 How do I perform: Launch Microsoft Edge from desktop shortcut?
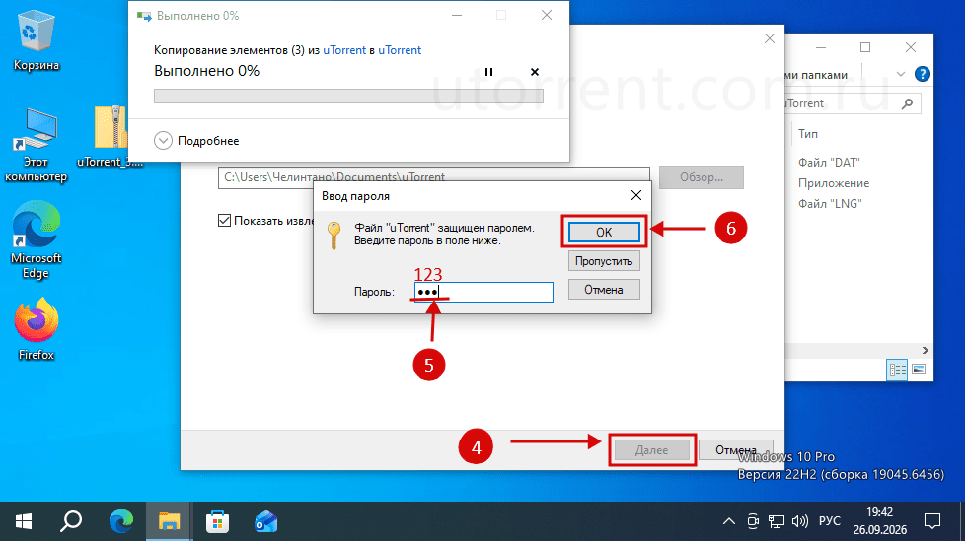coord(36,239)
